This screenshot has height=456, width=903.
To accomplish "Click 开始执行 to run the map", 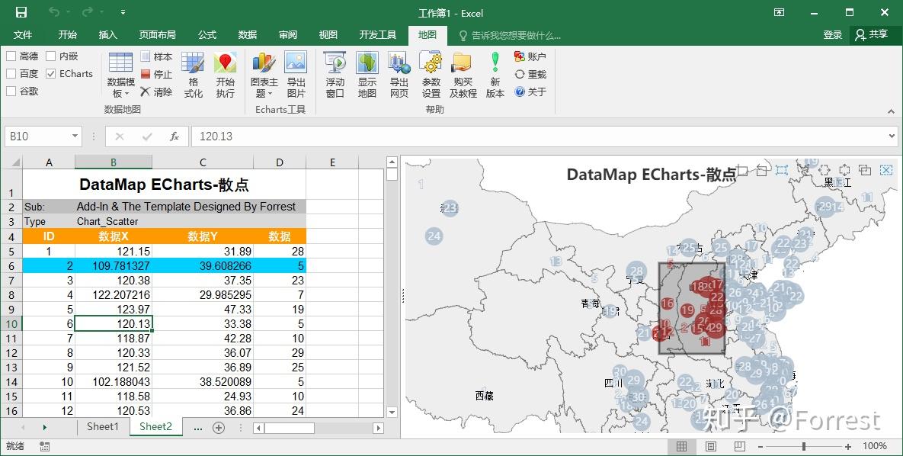I will [x=226, y=74].
